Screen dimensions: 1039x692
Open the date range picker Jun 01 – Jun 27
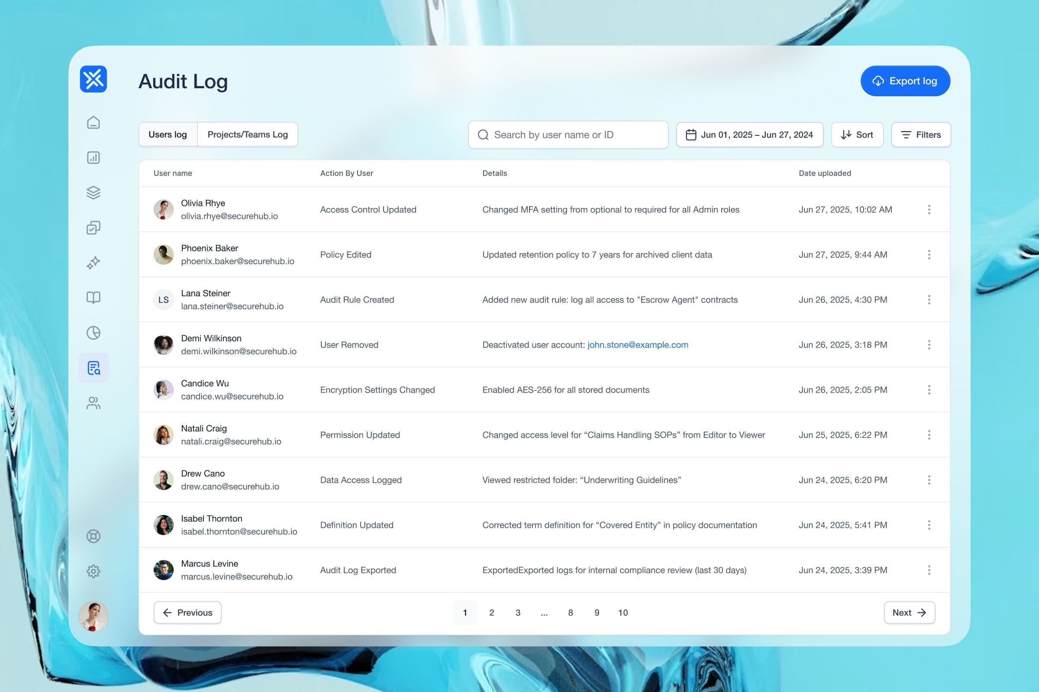coord(749,135)
